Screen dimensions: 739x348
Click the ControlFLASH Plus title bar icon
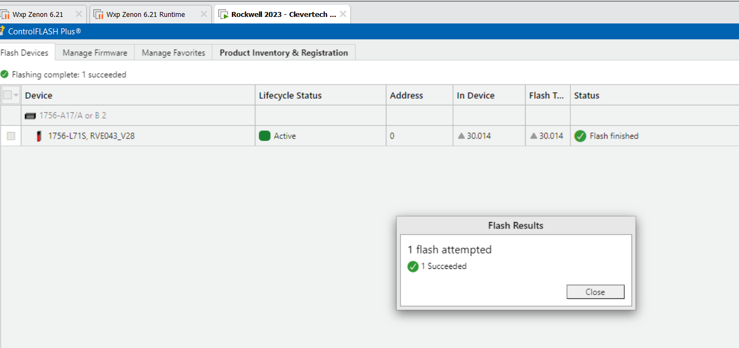[x=2, y=31]
